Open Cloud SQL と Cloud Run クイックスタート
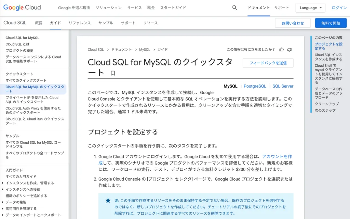 [35, 121]
